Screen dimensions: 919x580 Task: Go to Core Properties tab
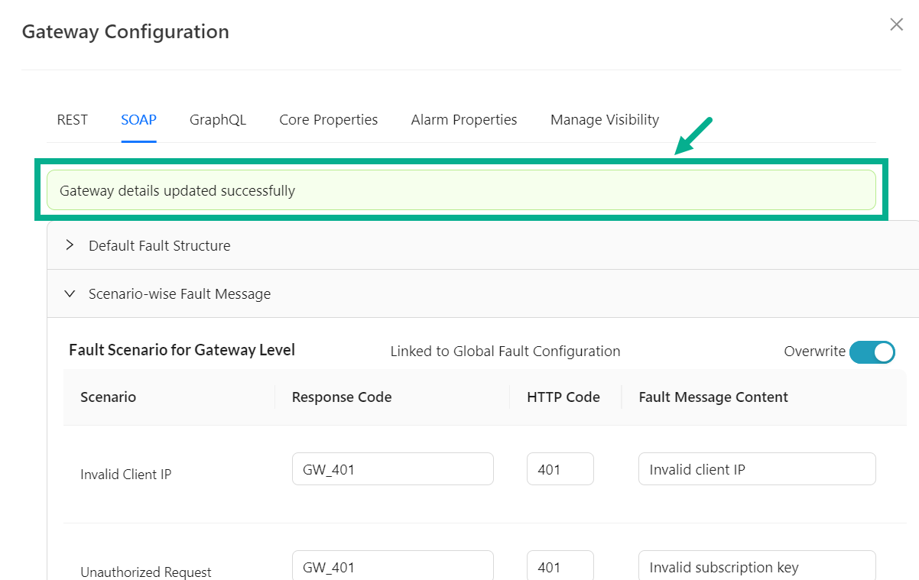[328, 120]
